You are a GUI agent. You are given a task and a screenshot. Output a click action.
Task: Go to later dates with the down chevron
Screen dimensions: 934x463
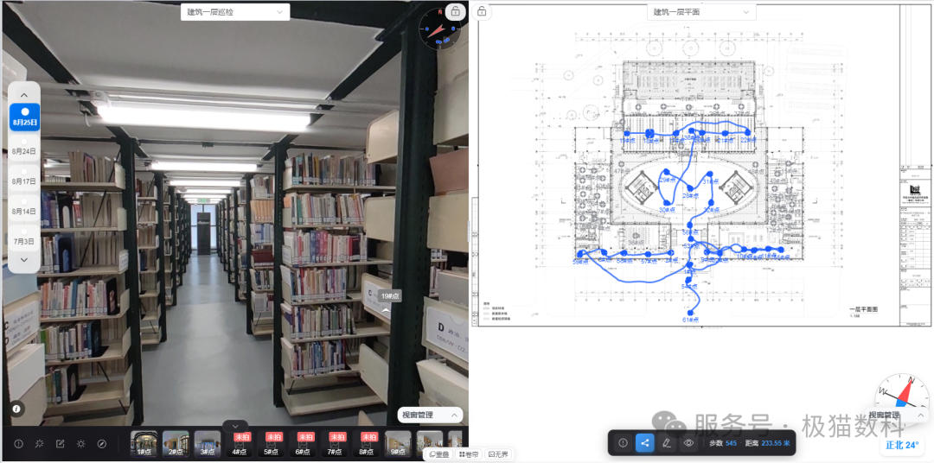tap(24, 259)
